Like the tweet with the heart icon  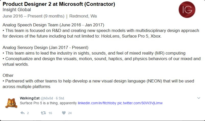click(64, 113)
